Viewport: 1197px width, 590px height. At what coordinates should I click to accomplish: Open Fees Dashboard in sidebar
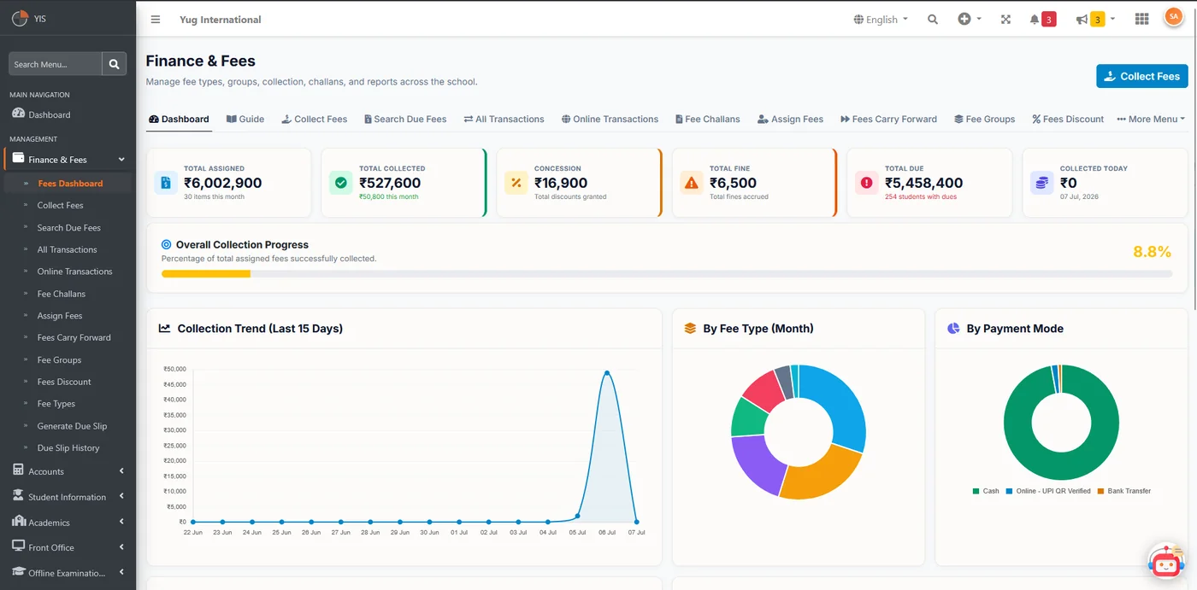[70, 183]
